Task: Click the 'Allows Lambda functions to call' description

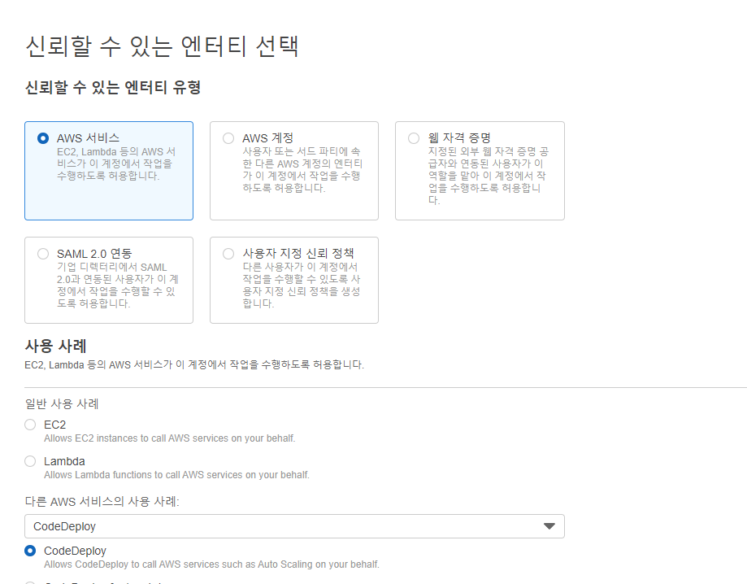Action: click(176, 475)
